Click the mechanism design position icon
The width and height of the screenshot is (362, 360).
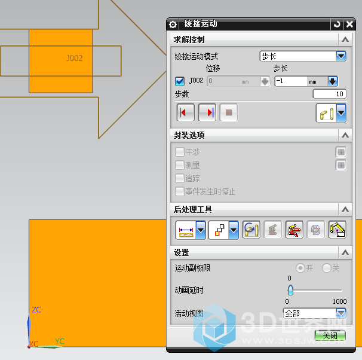pos(326,113)
